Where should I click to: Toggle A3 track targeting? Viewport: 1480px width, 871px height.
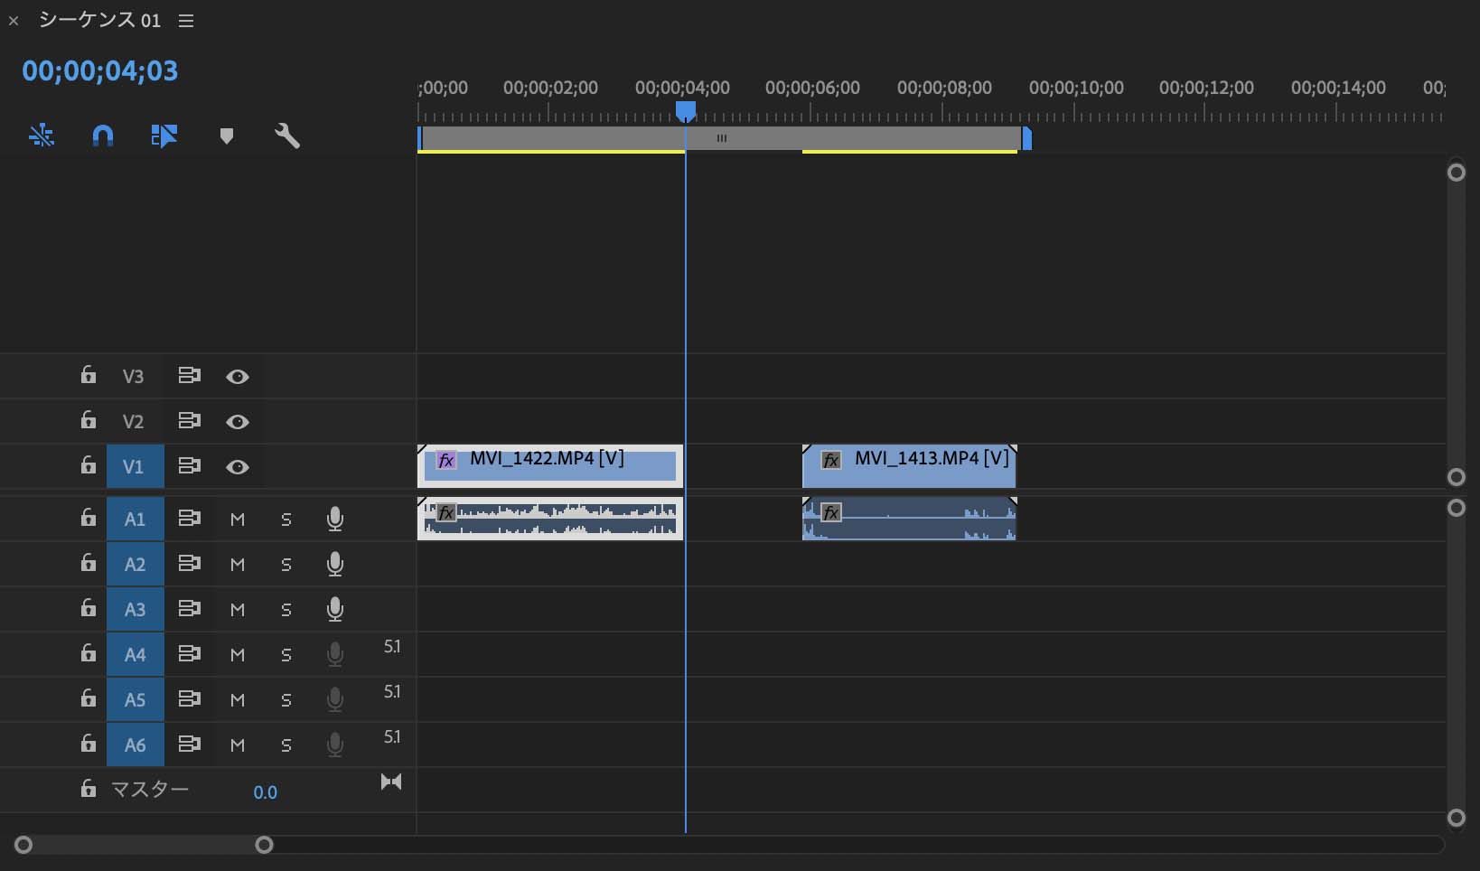[136, 609]
